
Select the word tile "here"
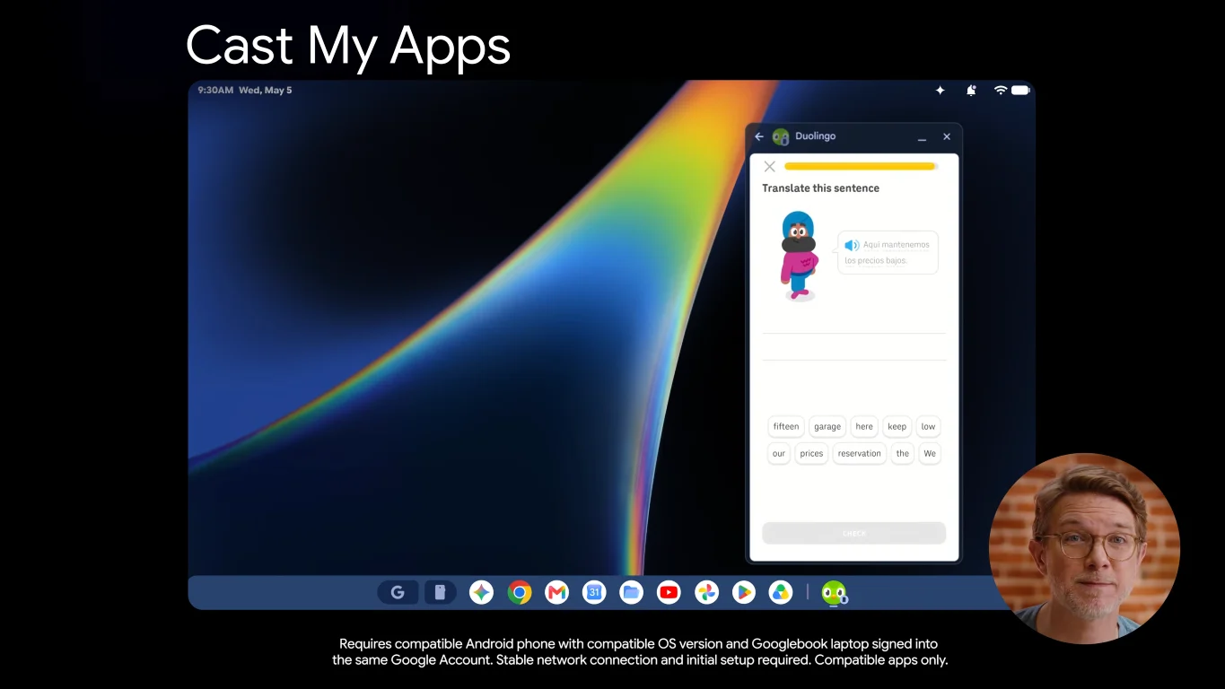tap(864, 426)
